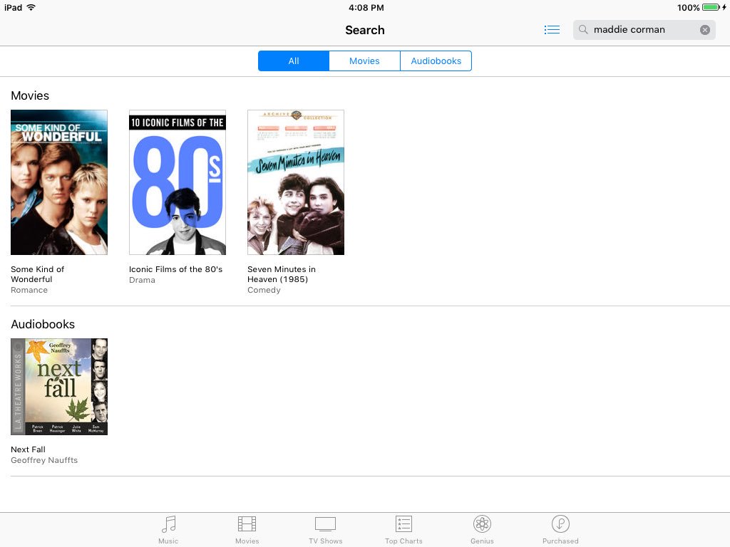This screenshot has width=730, height=547.
Task: Open the Music tab in bottom bar
Action: coord(168,530)
